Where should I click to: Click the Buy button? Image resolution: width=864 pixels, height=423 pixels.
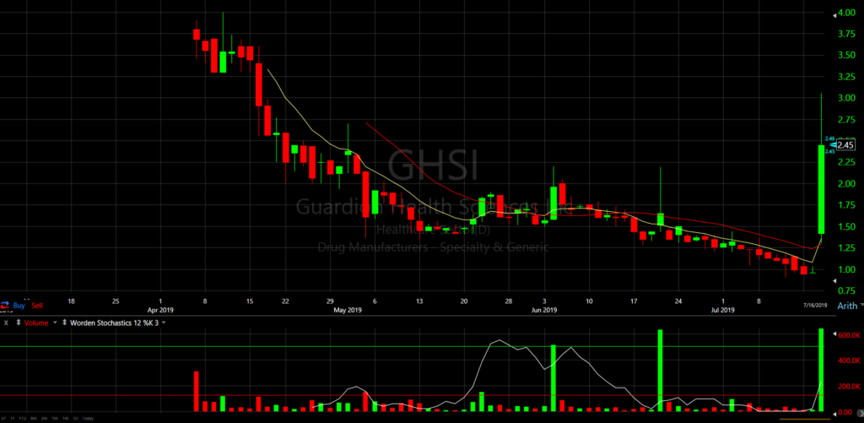click(x=19, y=304)
